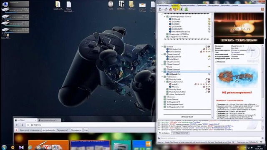Open the Привилегии menu

(x=201, y=5)
